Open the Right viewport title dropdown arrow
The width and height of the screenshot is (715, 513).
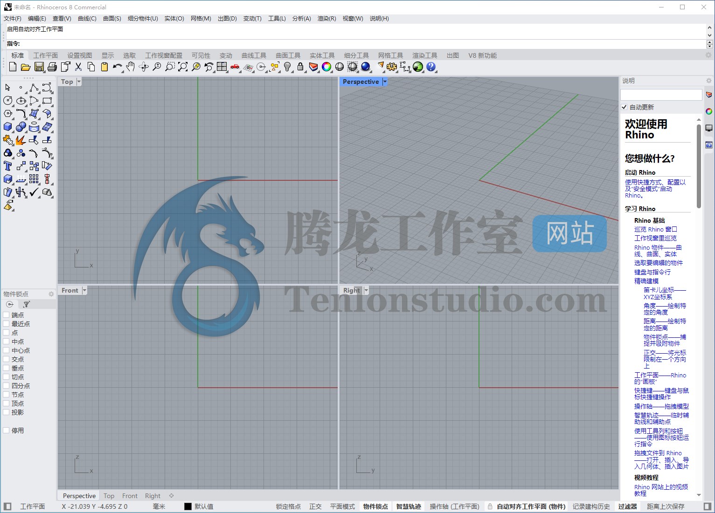point(366,290)
